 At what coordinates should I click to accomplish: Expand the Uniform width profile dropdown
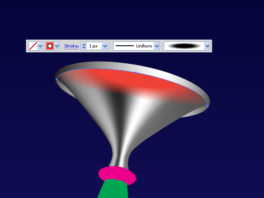point(157,46)
